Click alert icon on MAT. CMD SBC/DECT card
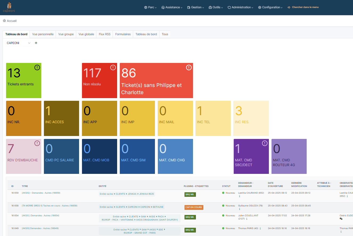 (265, 143)
